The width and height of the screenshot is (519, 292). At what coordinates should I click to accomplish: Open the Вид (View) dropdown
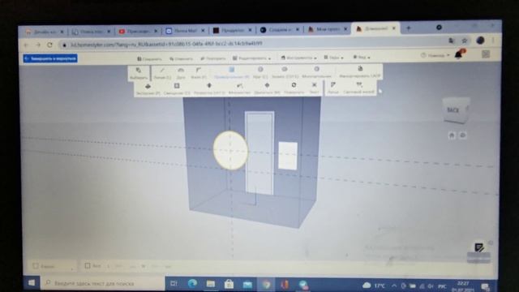click(362, 58)
